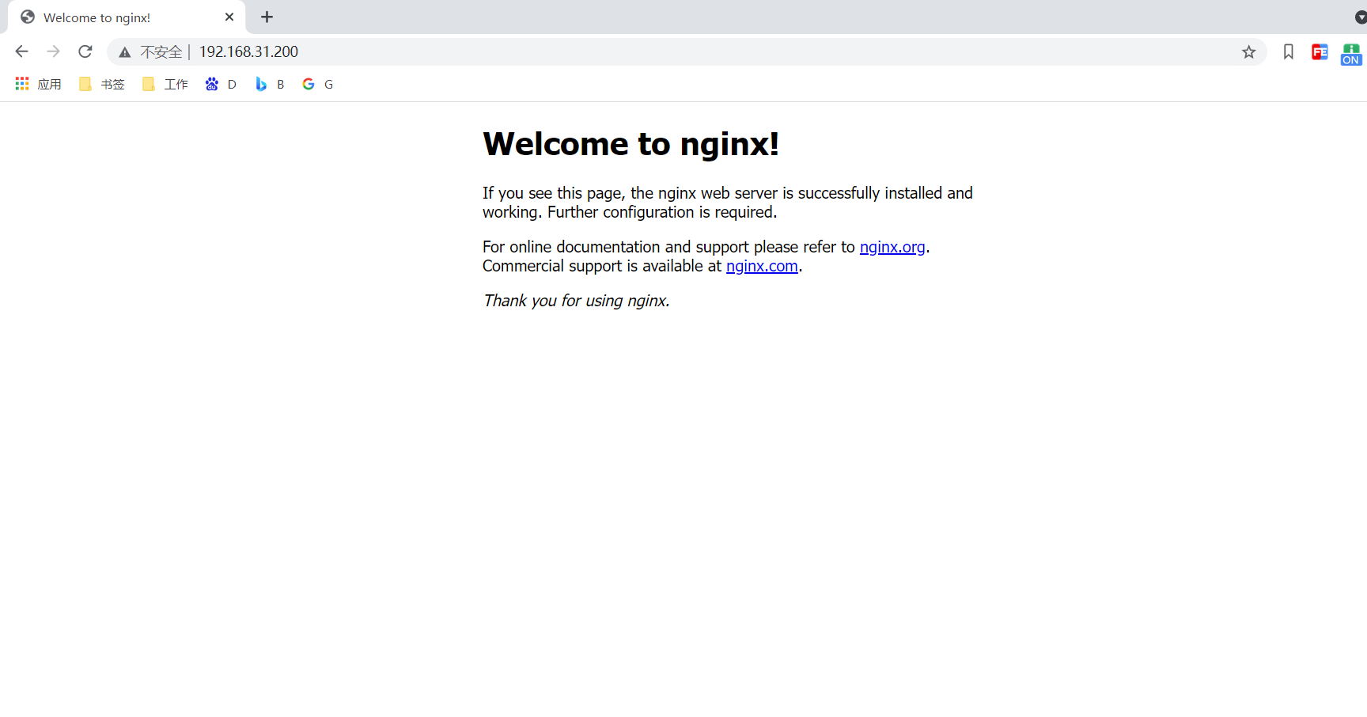Follow the nginx.org link

pos(892,247)
